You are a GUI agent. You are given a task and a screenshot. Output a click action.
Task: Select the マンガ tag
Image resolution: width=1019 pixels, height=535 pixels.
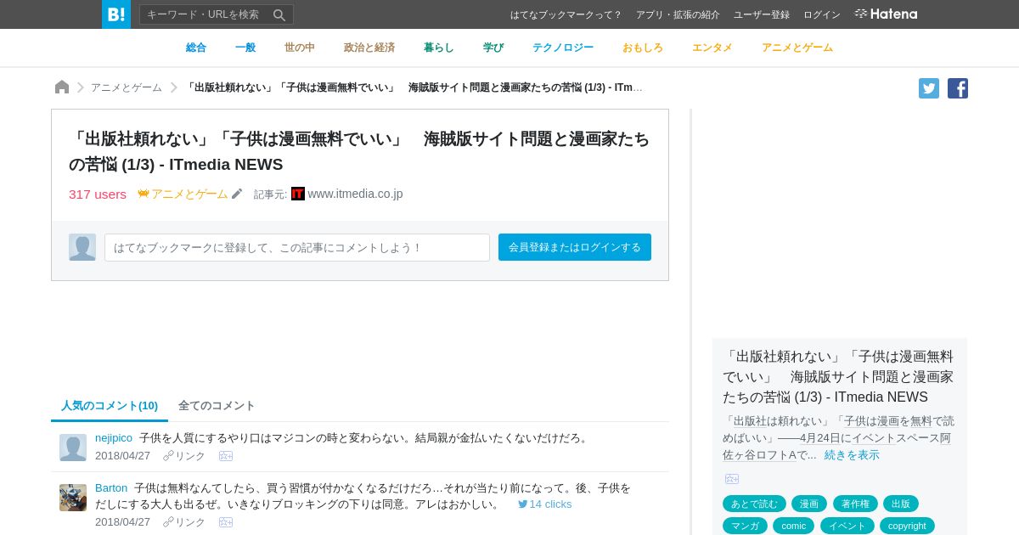coord(745,526)
